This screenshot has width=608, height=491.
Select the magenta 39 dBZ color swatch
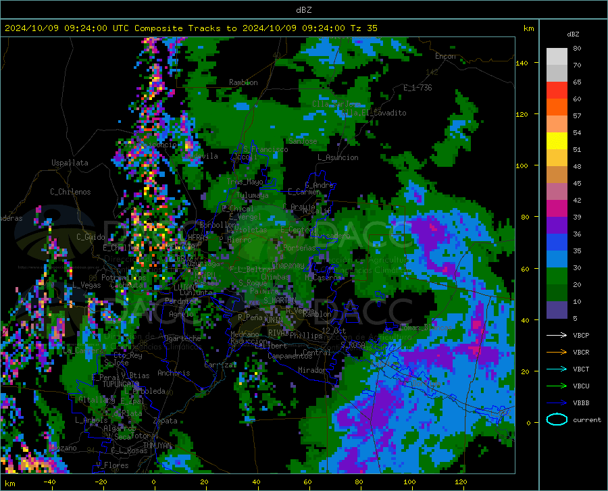click(x=557, y=209)
